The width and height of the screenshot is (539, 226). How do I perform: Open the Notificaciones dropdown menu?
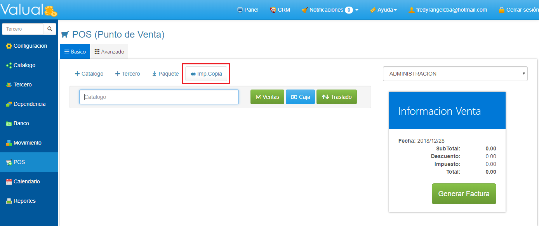pyautogui.click(x=330, y=10)
